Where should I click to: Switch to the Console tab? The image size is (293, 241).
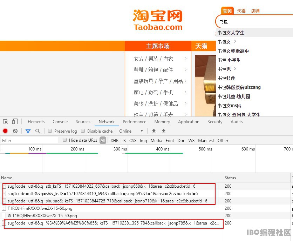pos(60,122)
